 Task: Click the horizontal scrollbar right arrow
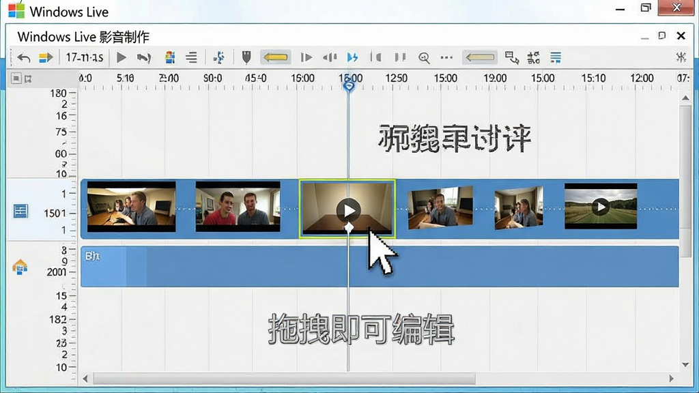[672, 379]
